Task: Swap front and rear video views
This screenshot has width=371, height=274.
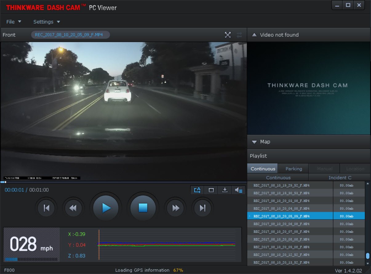Action: click(239, 35)
